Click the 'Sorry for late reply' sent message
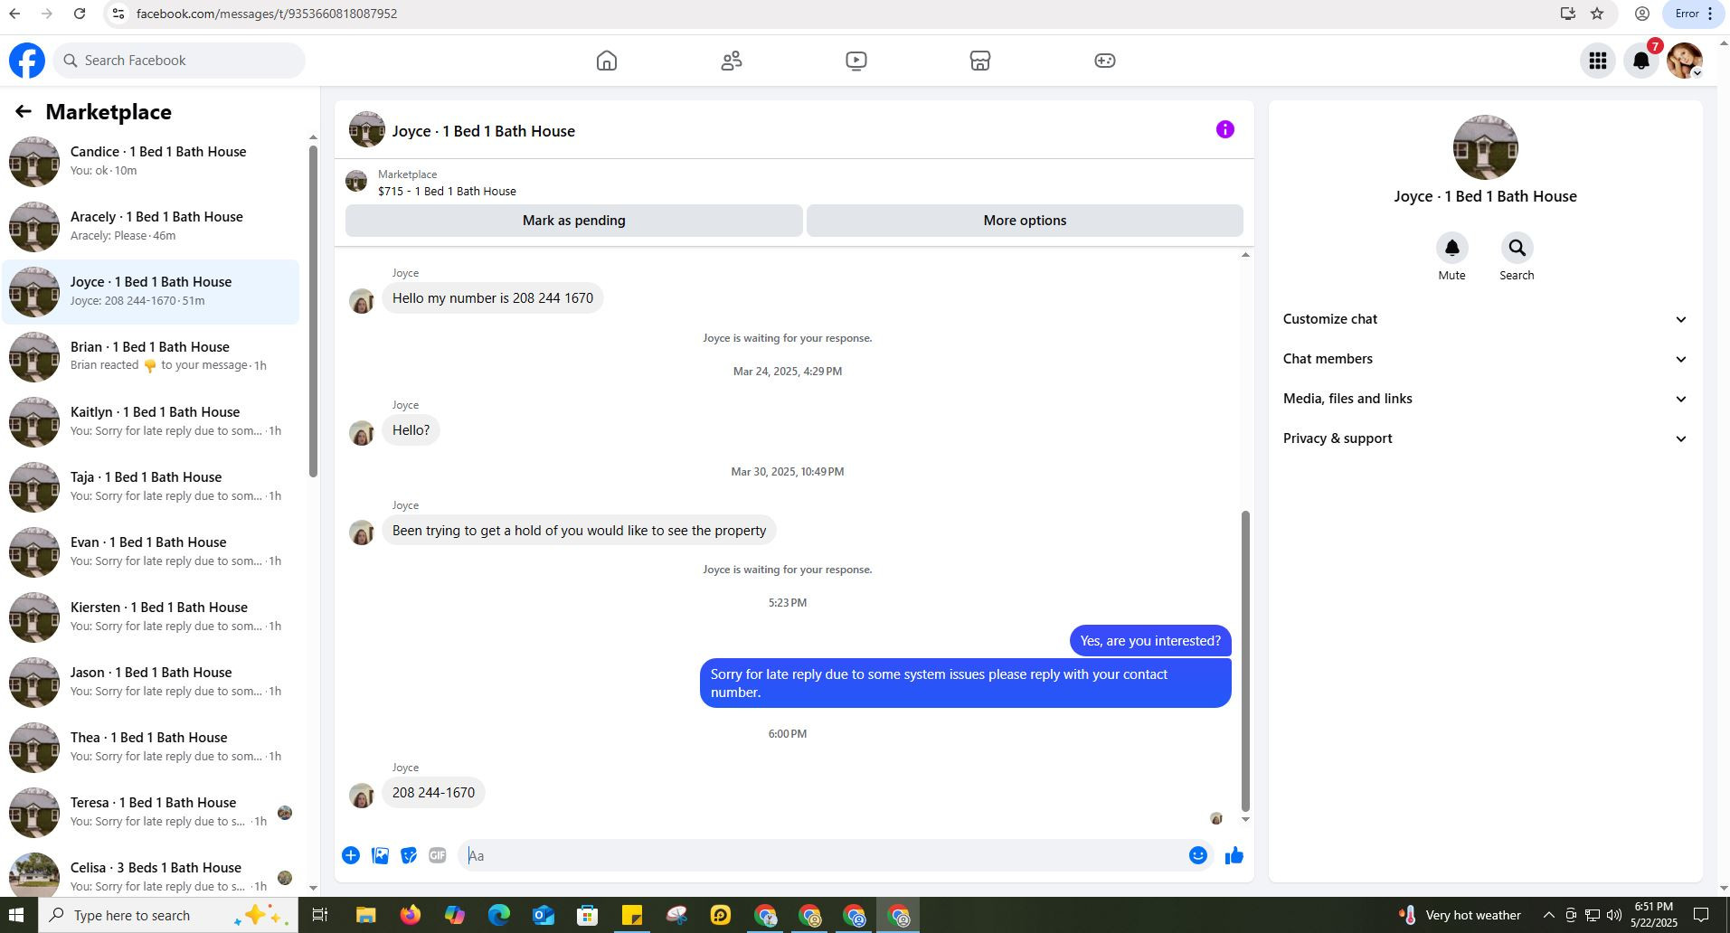 point(966,683)
